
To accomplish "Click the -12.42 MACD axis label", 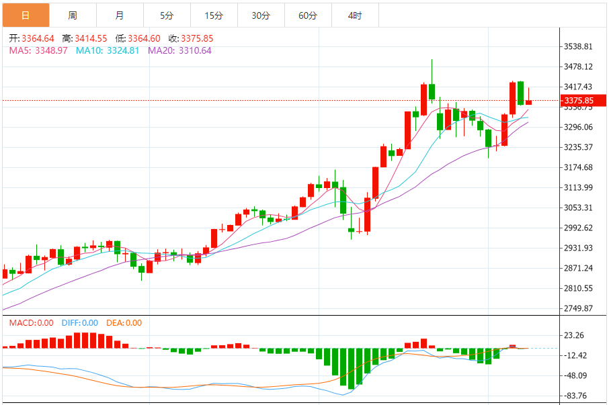I will point(575,356).
